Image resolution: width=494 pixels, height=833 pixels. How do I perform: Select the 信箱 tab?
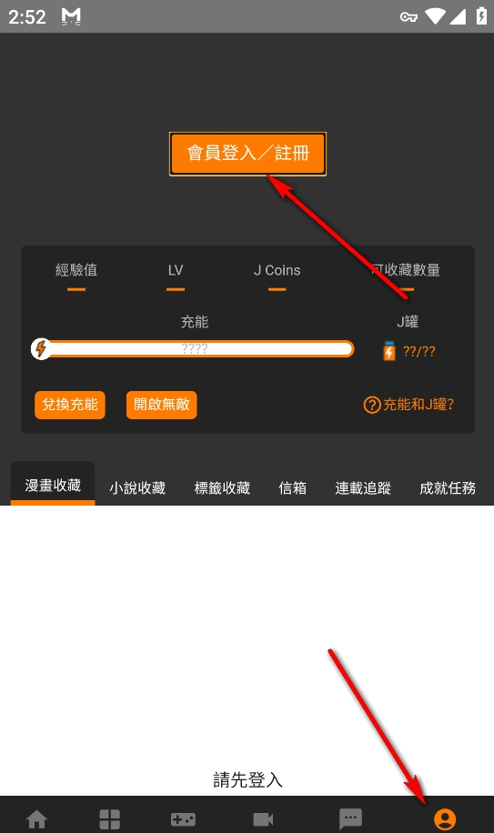(x=293, y=487)
